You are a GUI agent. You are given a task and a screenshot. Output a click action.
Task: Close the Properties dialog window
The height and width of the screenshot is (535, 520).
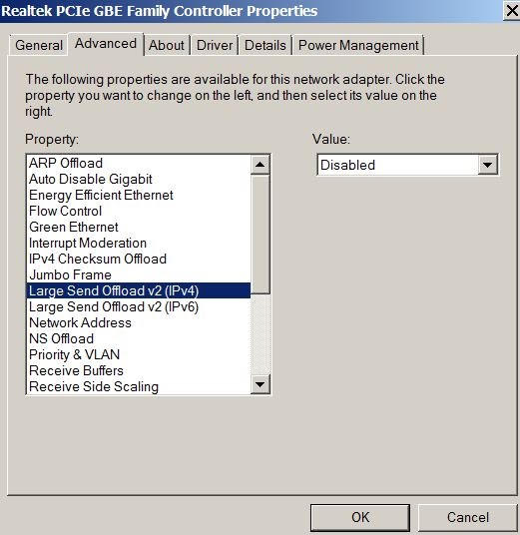512,11
